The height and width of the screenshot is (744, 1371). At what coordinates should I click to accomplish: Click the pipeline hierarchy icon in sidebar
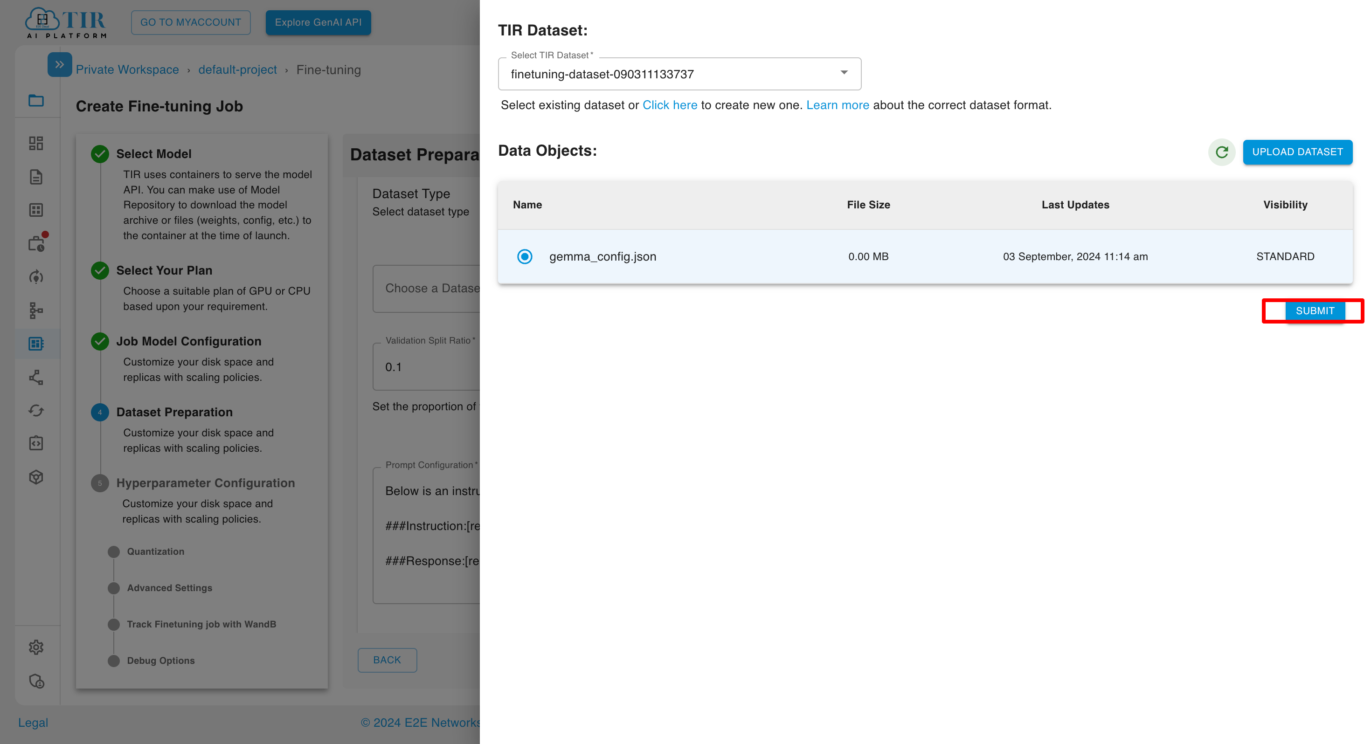(x=36, y=310)
